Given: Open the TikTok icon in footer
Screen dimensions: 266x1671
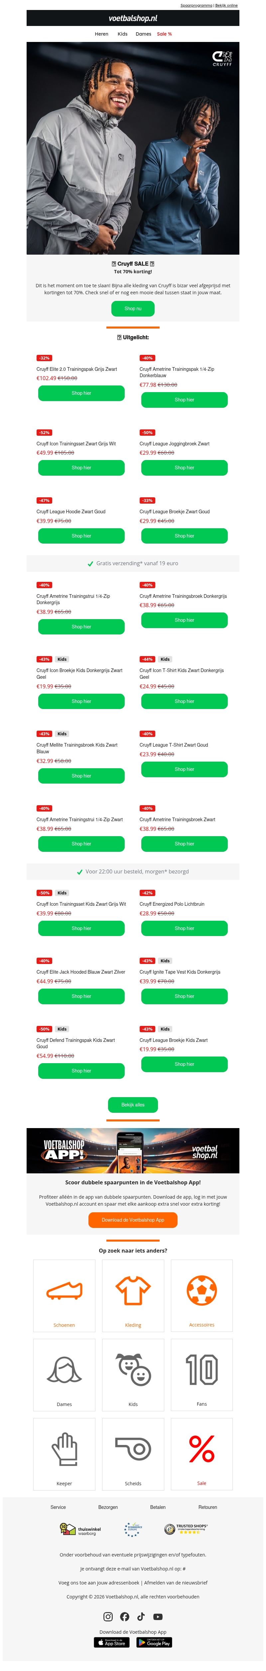Looking at the screenshot, I should click(141, 1616).
